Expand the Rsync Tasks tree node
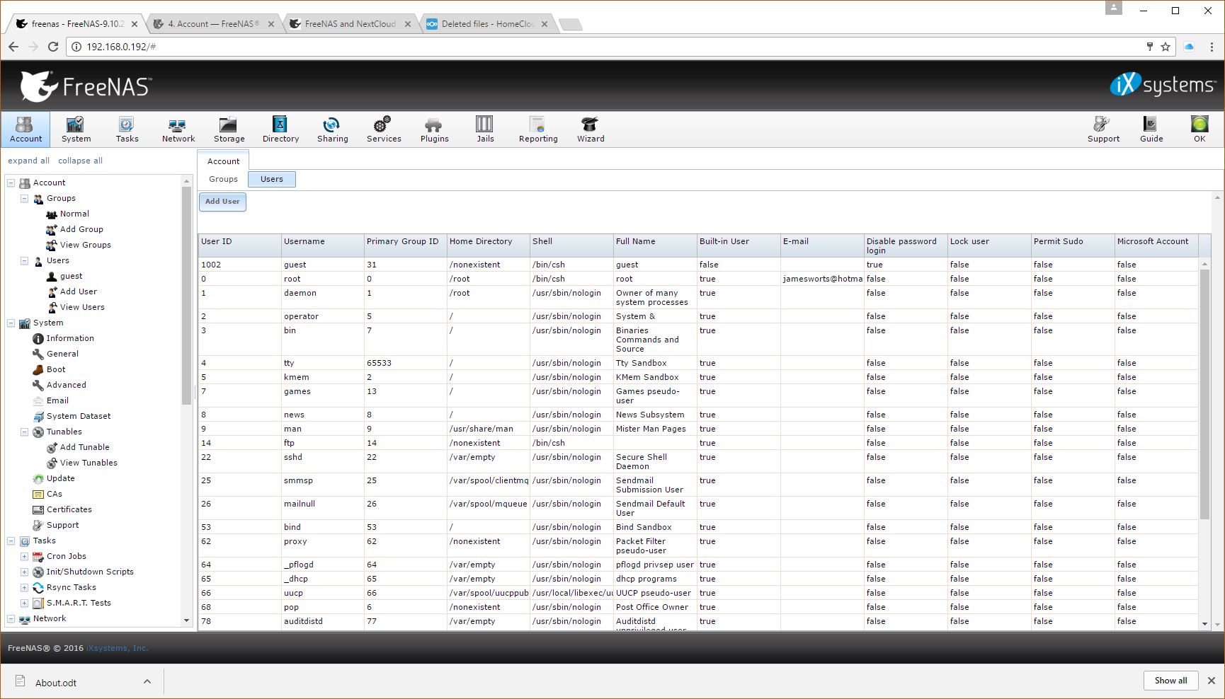Screen dimensions: 1225x699 [24, 587]
